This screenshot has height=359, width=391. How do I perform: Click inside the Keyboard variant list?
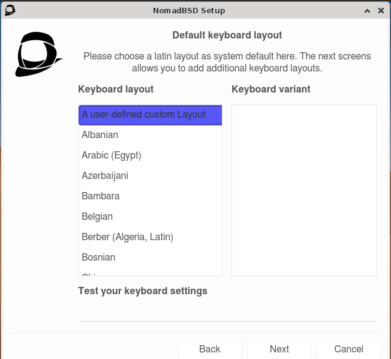(303, 190)
